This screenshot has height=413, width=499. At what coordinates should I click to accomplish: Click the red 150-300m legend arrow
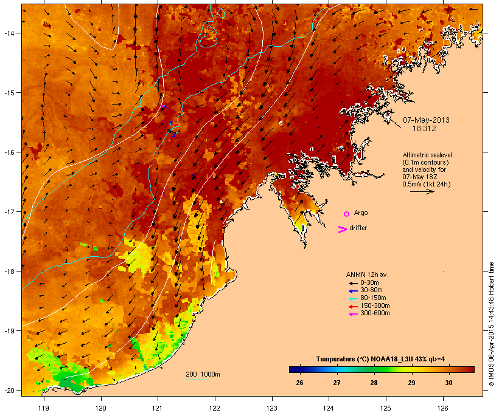pos(353,307)
